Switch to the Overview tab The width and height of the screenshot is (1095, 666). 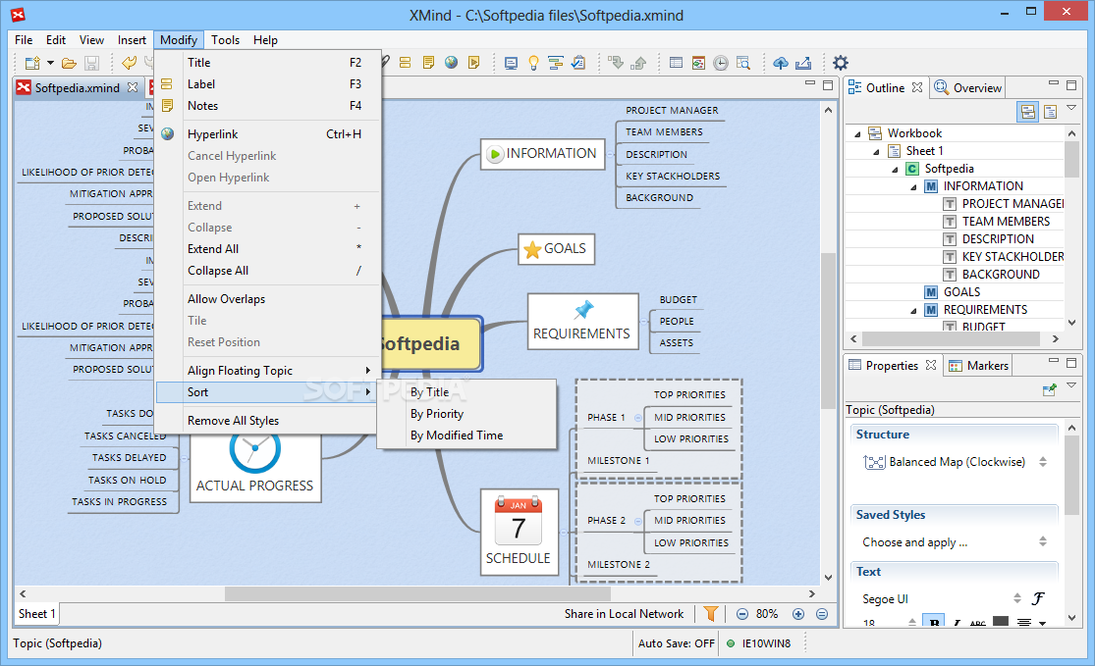tap(968, 88)
